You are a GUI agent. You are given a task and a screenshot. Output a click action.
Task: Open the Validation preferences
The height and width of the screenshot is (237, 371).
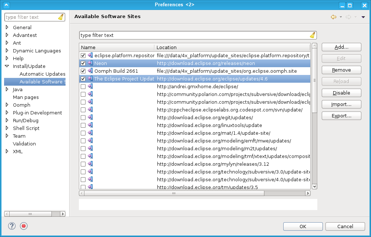point(24,144)
